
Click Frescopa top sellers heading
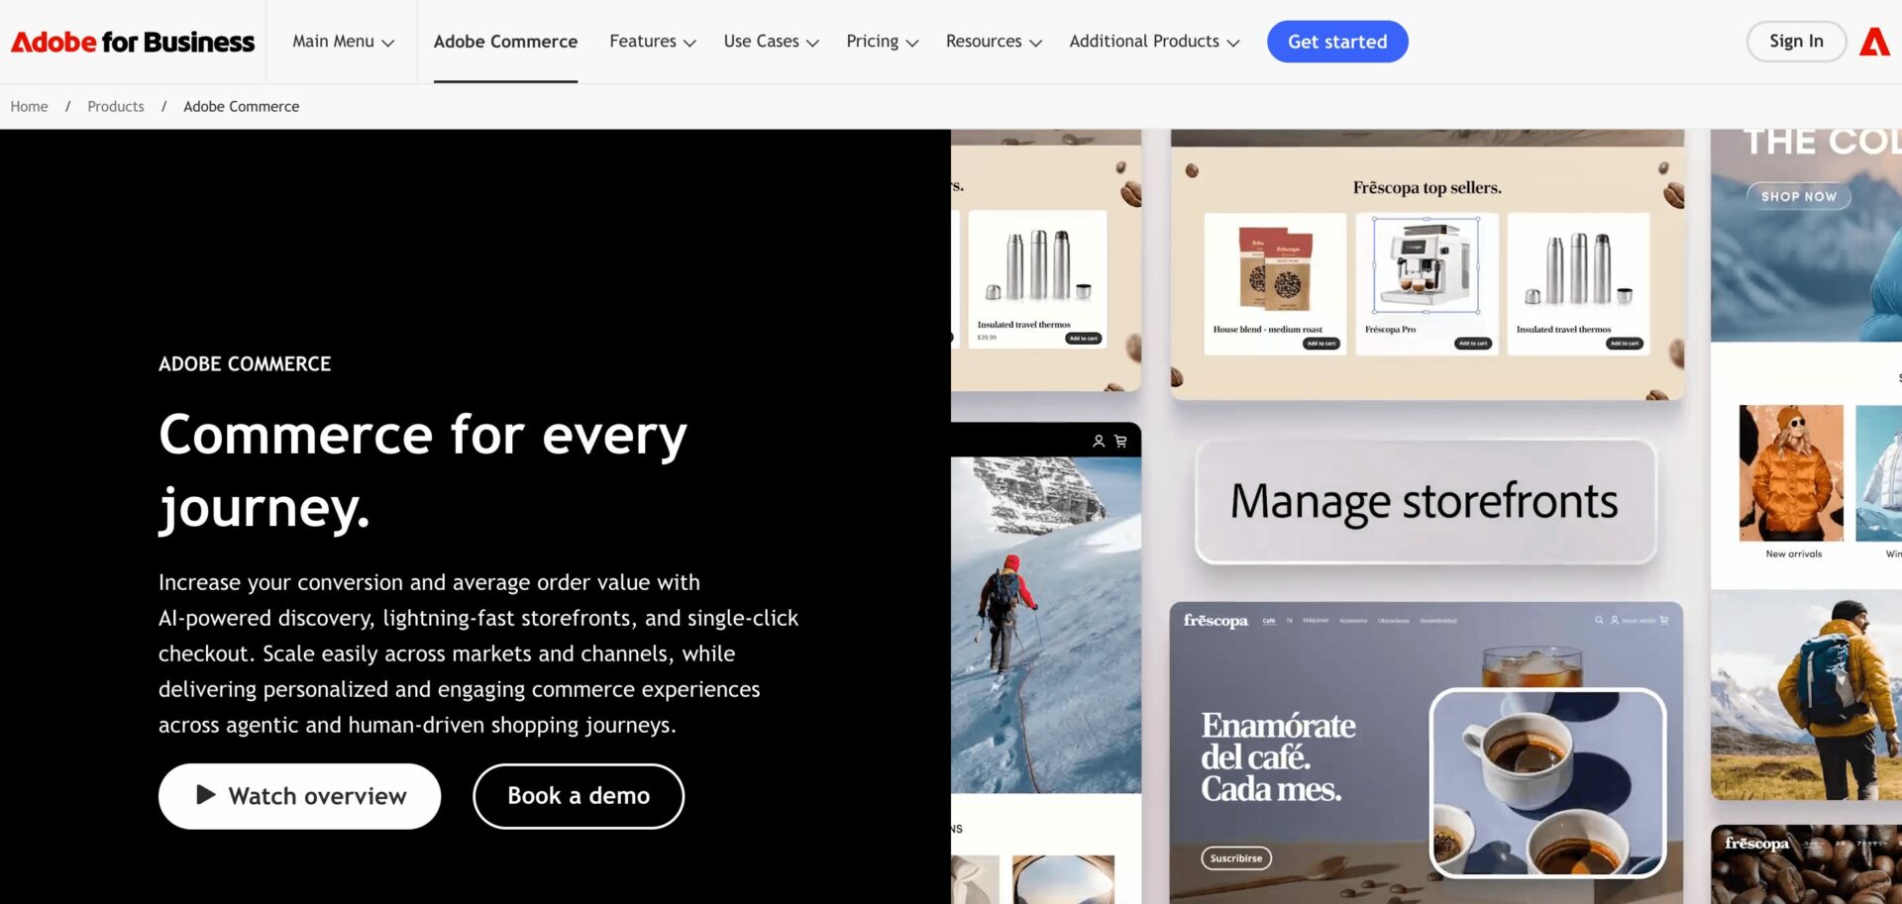point(1426,187)
